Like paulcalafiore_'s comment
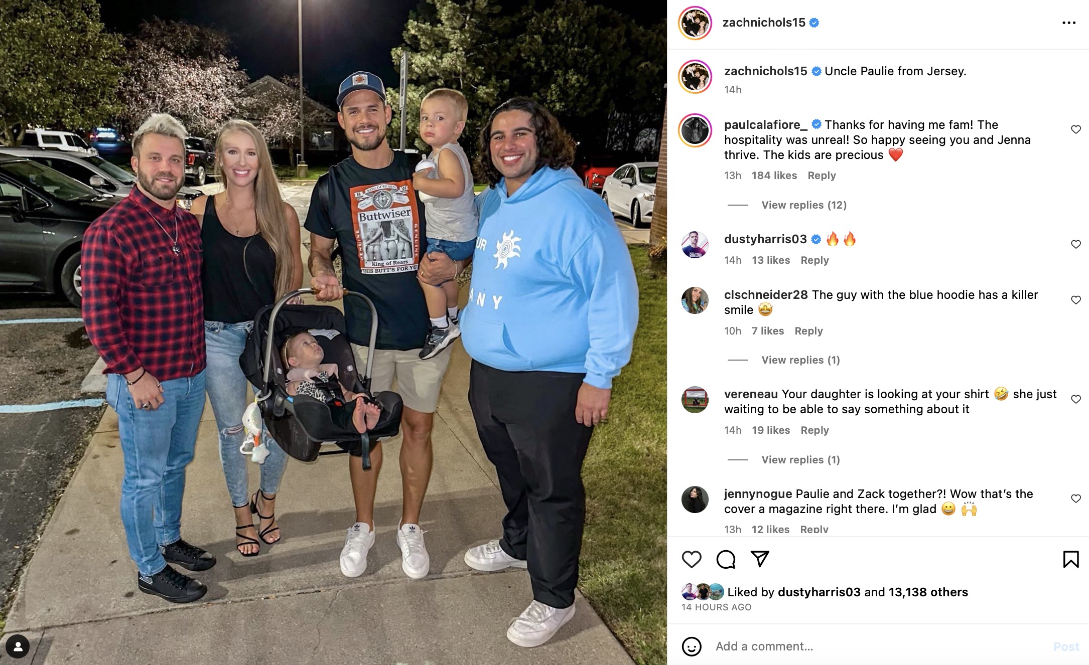The width and height of the screenshot is (1089, 665). tap(1075, 129)
